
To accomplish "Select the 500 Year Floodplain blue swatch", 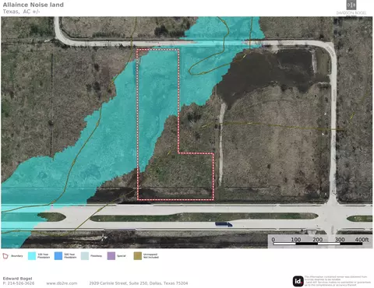I will click(x=58, y=256).
